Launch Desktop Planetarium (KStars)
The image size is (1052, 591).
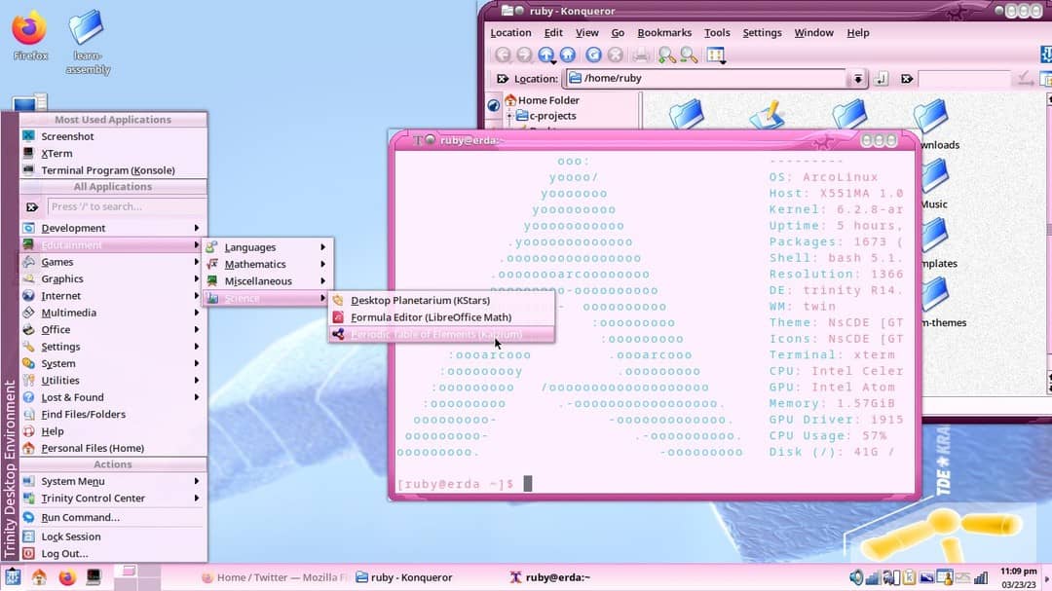coord(441,301)
